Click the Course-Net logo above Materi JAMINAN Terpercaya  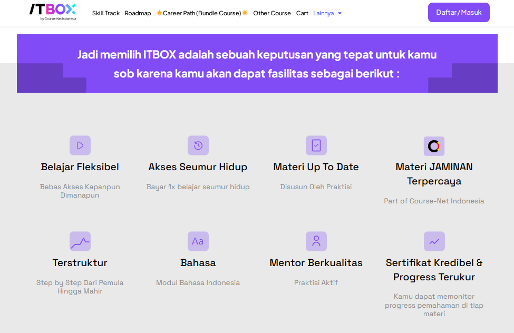click(434, 145)
